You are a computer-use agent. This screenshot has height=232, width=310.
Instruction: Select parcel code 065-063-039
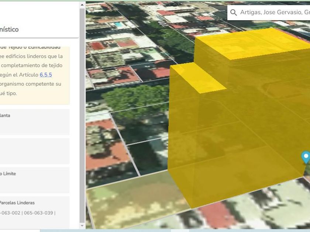tap(38, 213)
